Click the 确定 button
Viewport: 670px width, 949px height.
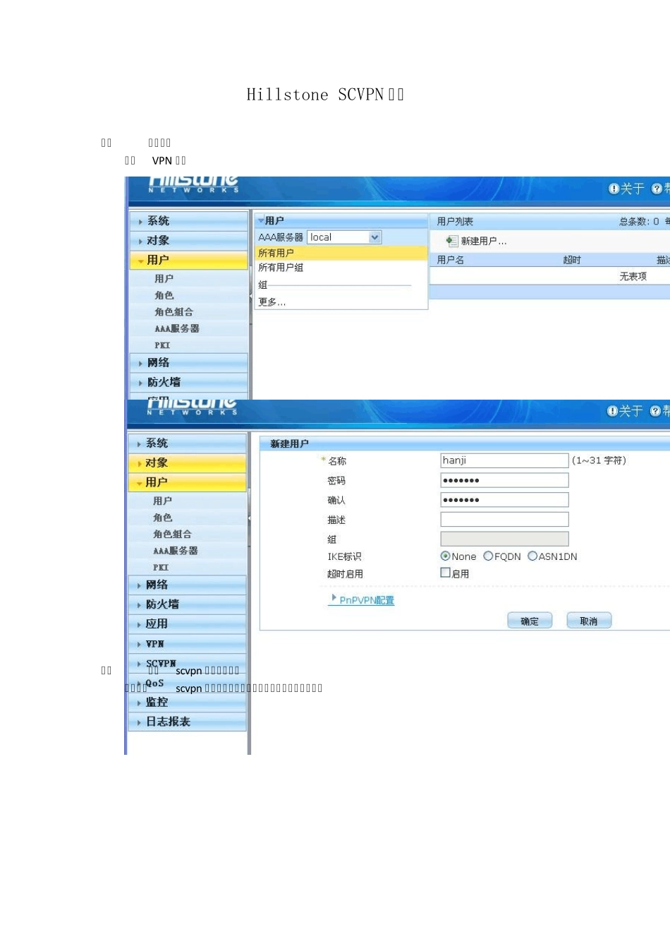click(530, 621)
